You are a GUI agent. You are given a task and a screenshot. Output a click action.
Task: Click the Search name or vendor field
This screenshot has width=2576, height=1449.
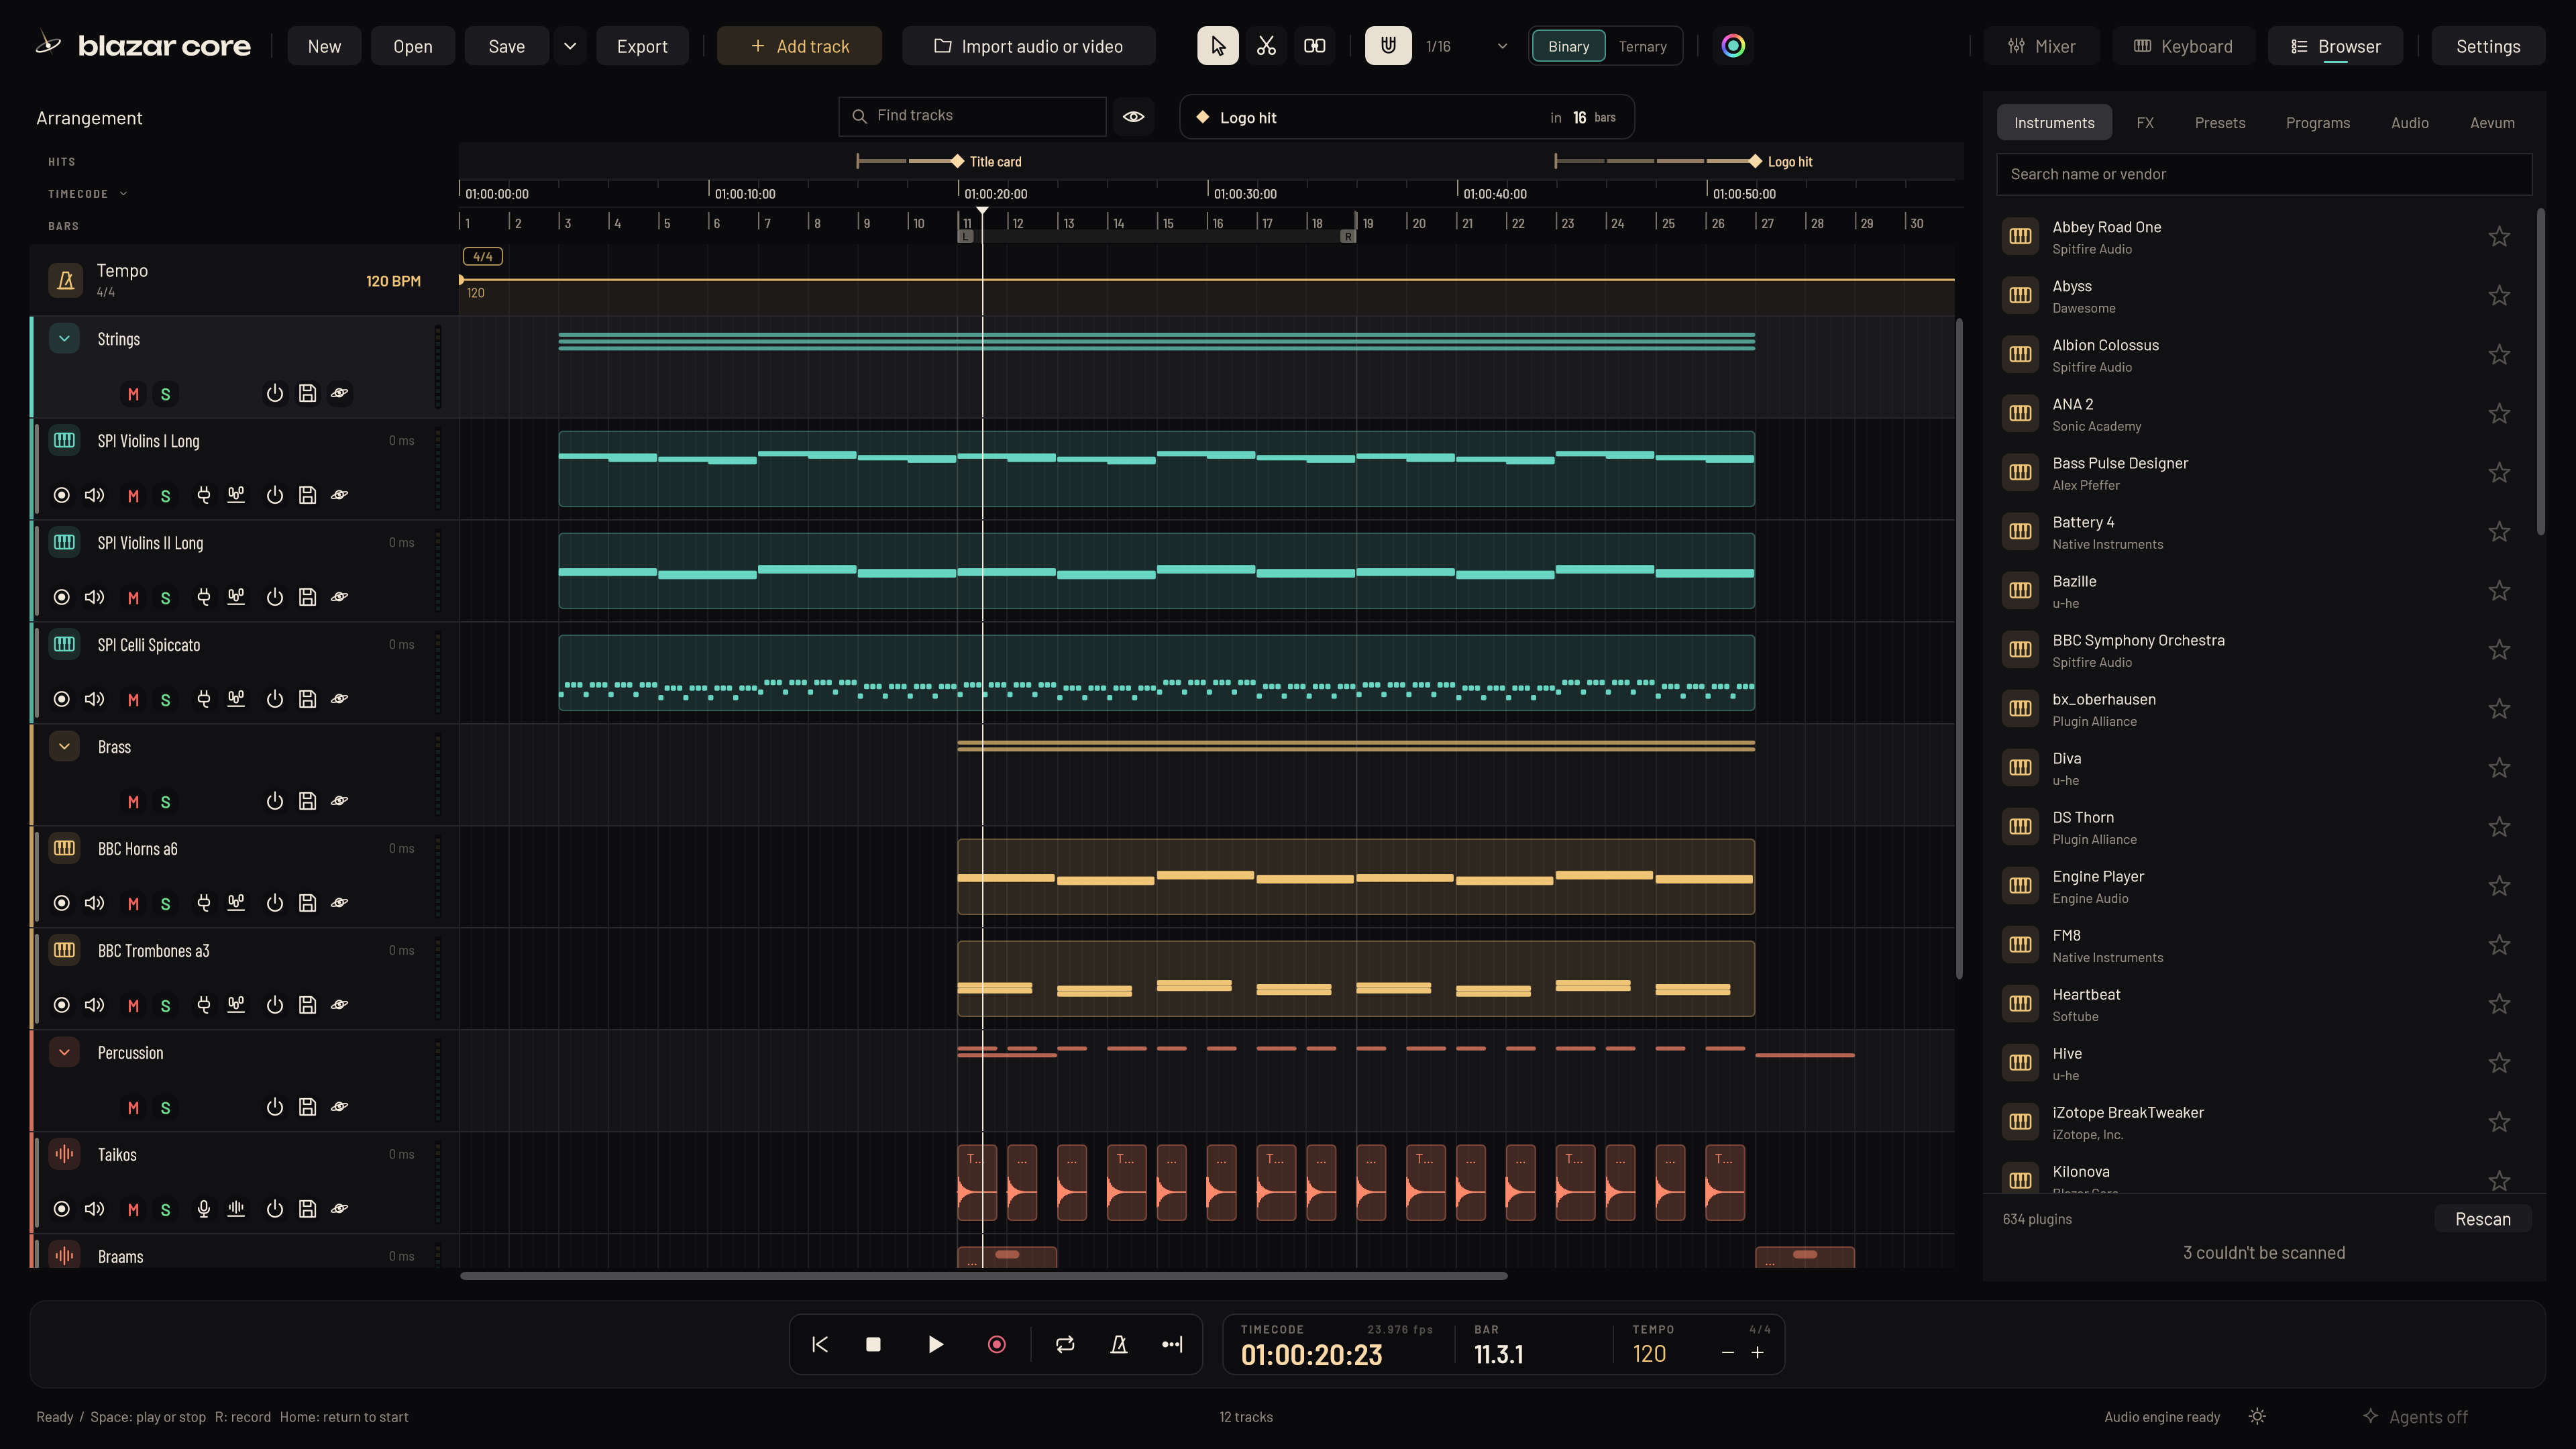[2264, 174]
